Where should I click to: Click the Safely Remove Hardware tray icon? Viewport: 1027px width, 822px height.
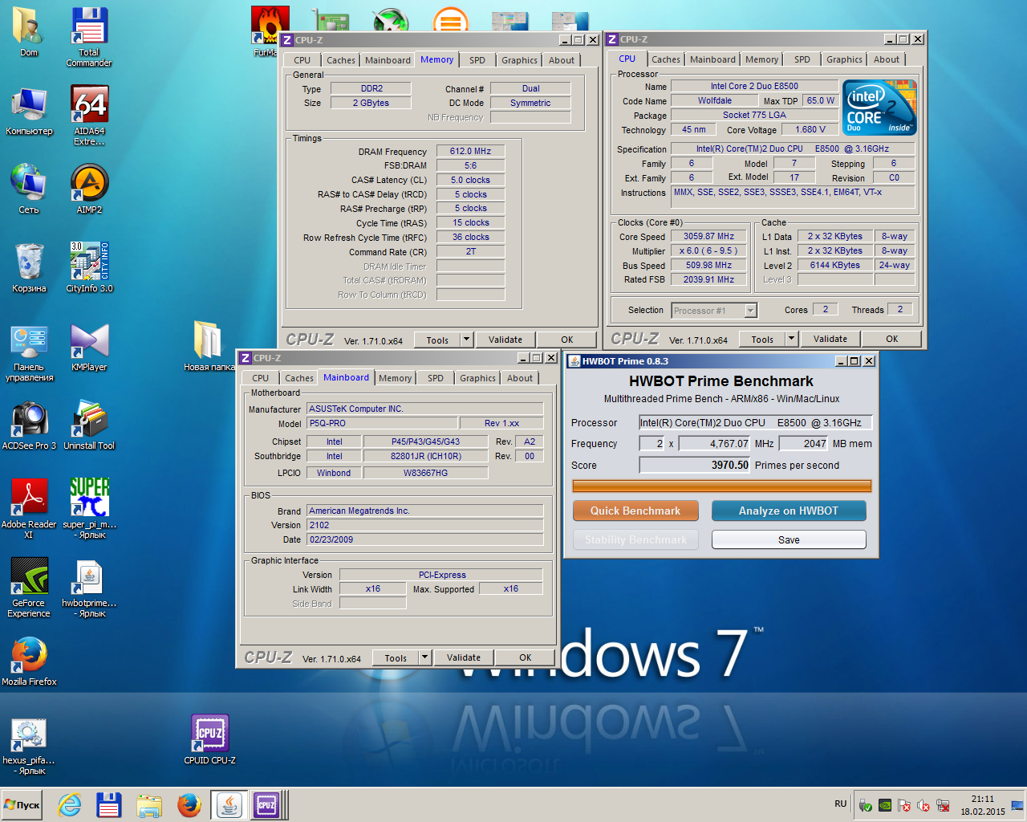point(865,805)
